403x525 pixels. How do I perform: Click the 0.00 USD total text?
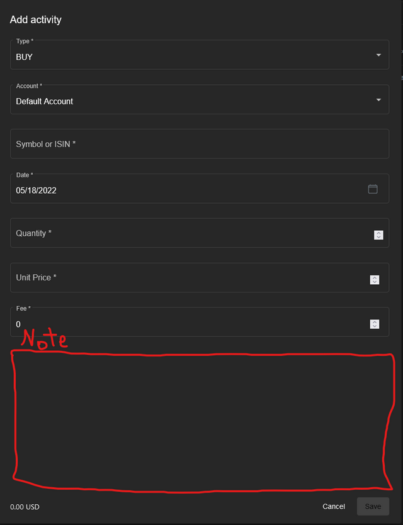[25, 507]
